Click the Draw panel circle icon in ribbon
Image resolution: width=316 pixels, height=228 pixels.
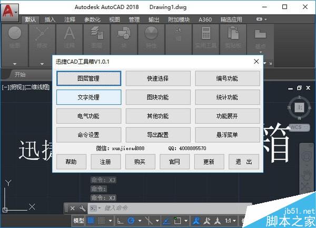point(15,33)
